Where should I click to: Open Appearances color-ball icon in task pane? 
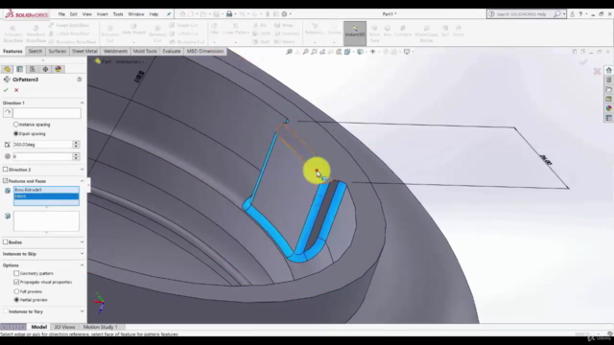[x=608, y=108]
